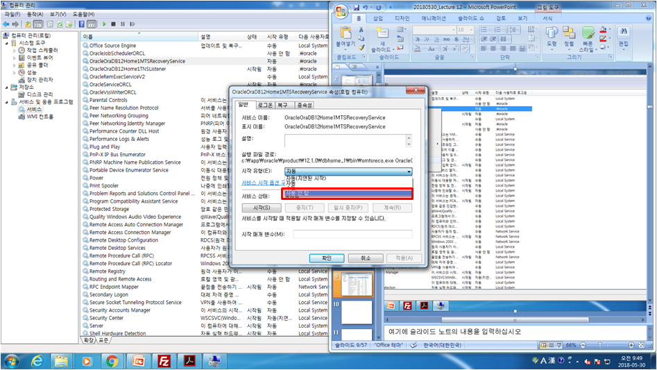657x370 pixels.
Task: Switch PowerPoint to slide sorter view
Action: point(552,345)
